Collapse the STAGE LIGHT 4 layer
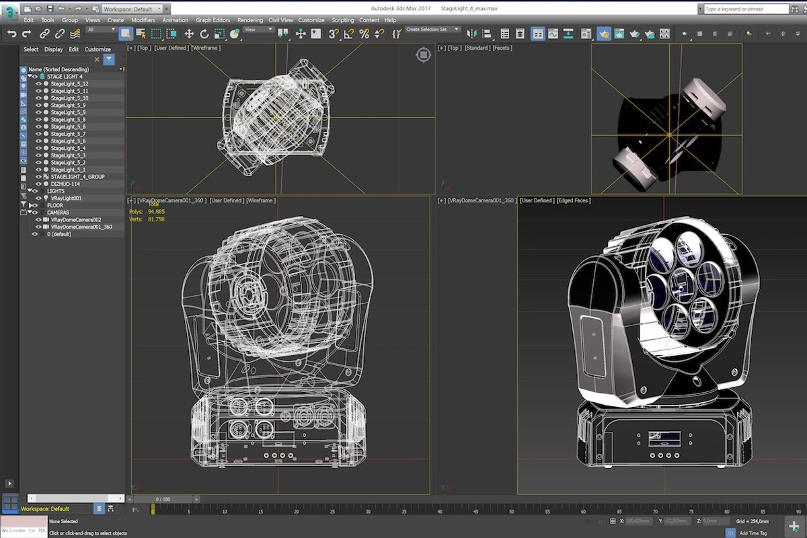This screenshot has width=807, height=538. 30,77
